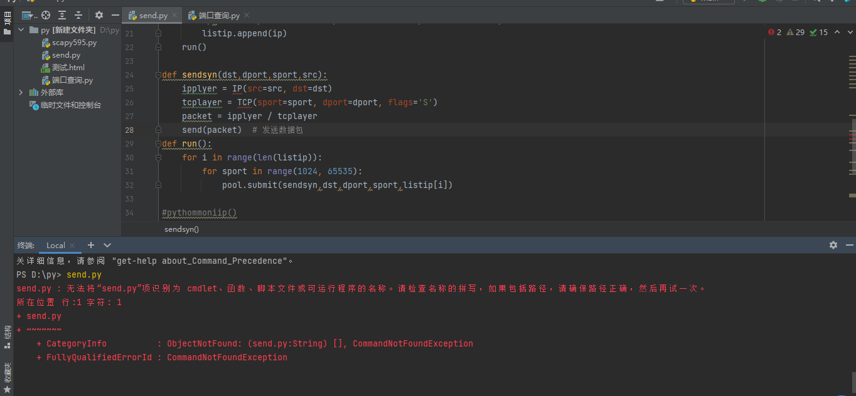Jump to next highlighted error using down arrow

pos(849,32)
